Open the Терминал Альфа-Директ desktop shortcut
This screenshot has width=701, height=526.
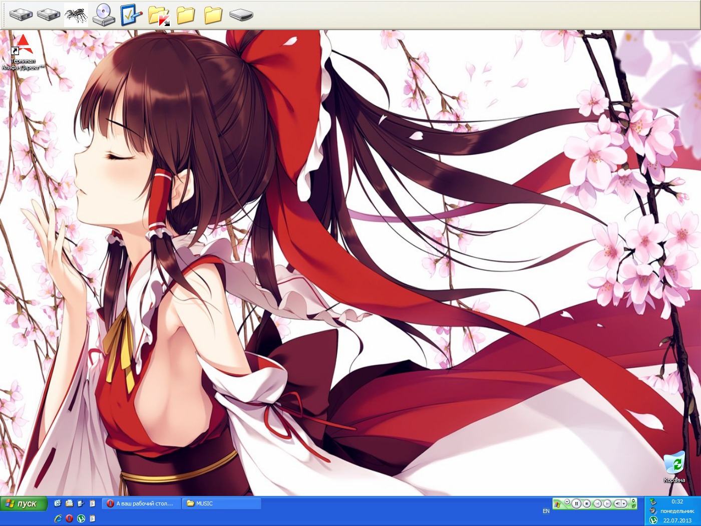[23, 46]
